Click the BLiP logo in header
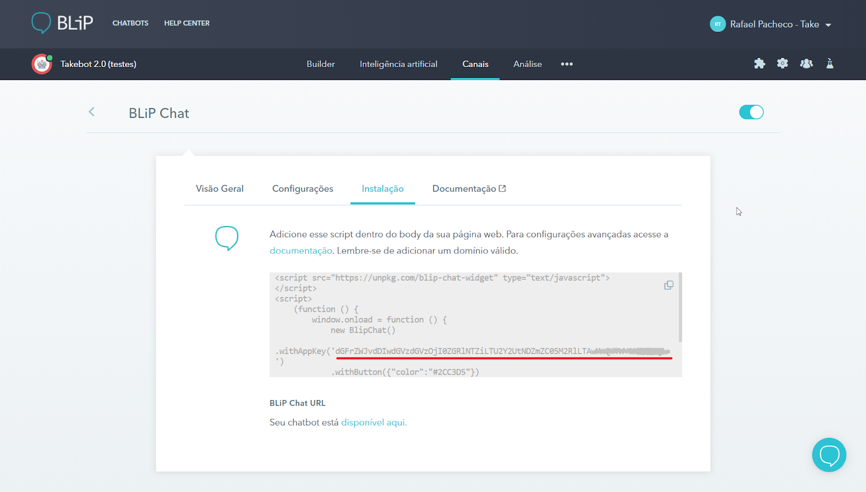Image resolution: width=866 pixels, height=492 pixels. pyautogui.click(x=62, y=23)
